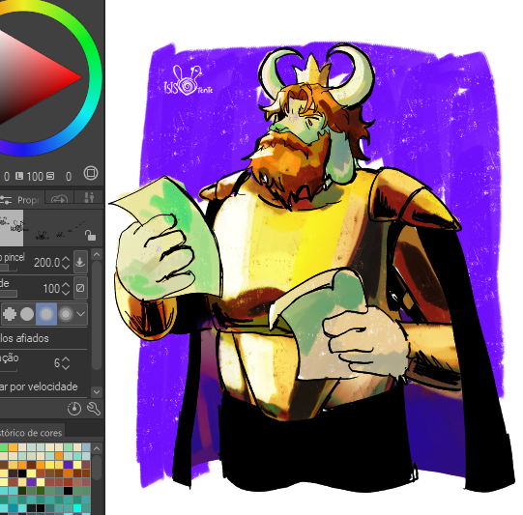Screen dimensions: 523x515
Task: Toggle the unlocked padlock icon on the brush preview
Action: (x=90, y=235)
